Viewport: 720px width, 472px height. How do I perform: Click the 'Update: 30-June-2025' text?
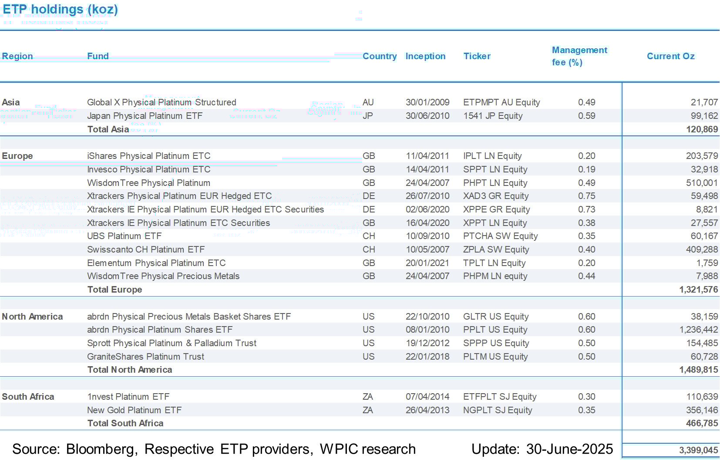(542, 449)
